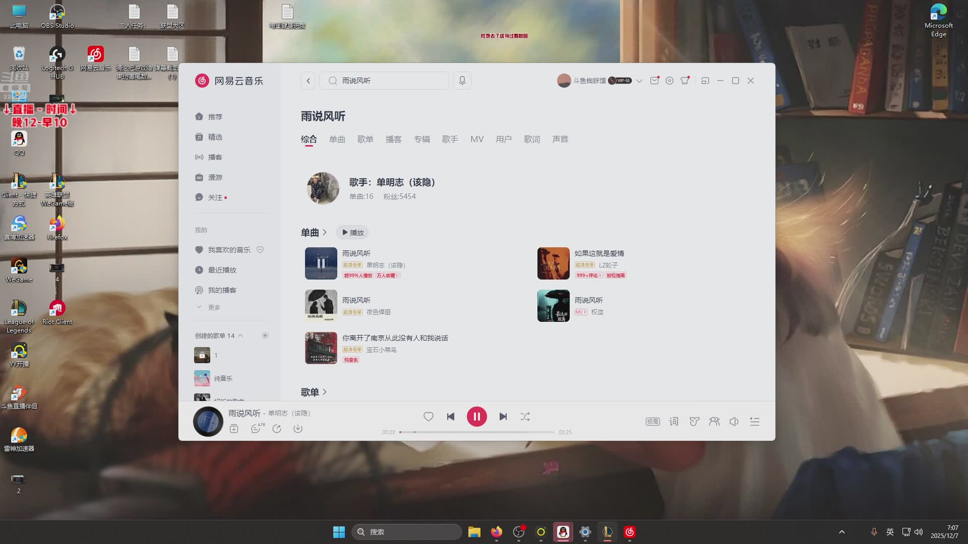Click the song progress bar
Viewport: 968px width, 544px height.
pos(476,432)
